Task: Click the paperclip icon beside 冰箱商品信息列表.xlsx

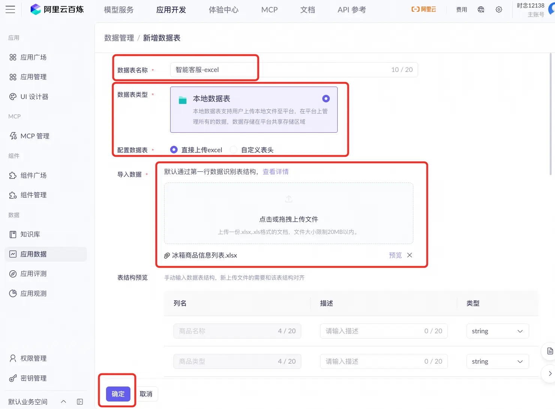Action: [167, 256]
